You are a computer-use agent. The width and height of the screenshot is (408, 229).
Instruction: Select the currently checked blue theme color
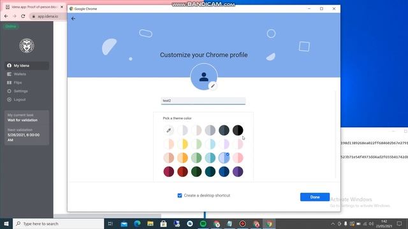click(224, 158)
